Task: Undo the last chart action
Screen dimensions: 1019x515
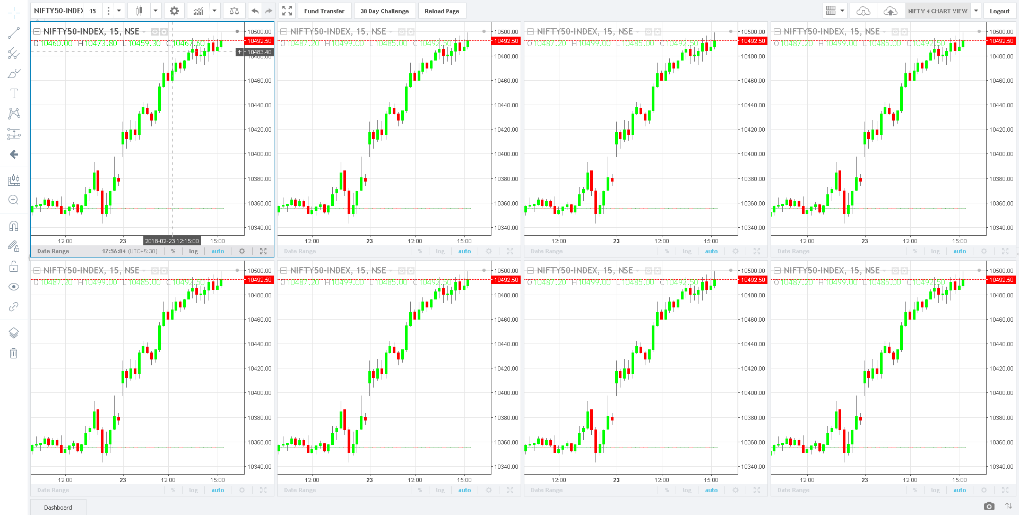Action: [255, 11]
